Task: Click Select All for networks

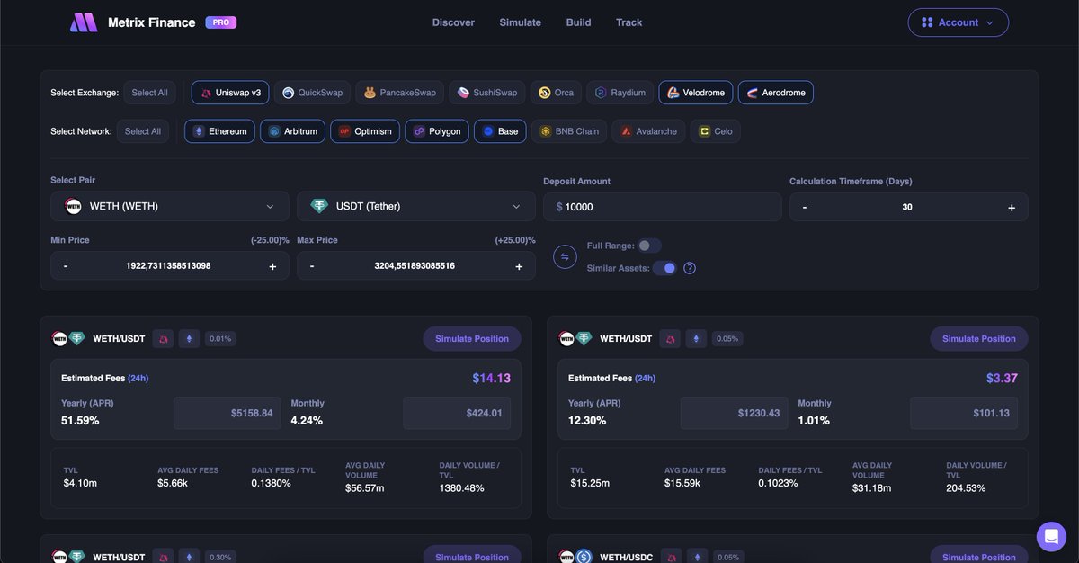Action: tap(143, 131)
